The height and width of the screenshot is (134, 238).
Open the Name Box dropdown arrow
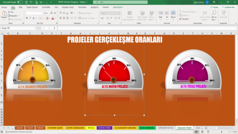(x=35, y=28)
